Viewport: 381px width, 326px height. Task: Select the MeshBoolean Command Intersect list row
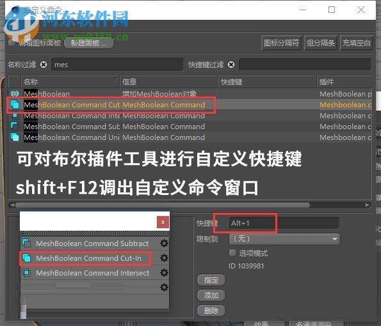point(190,116)
